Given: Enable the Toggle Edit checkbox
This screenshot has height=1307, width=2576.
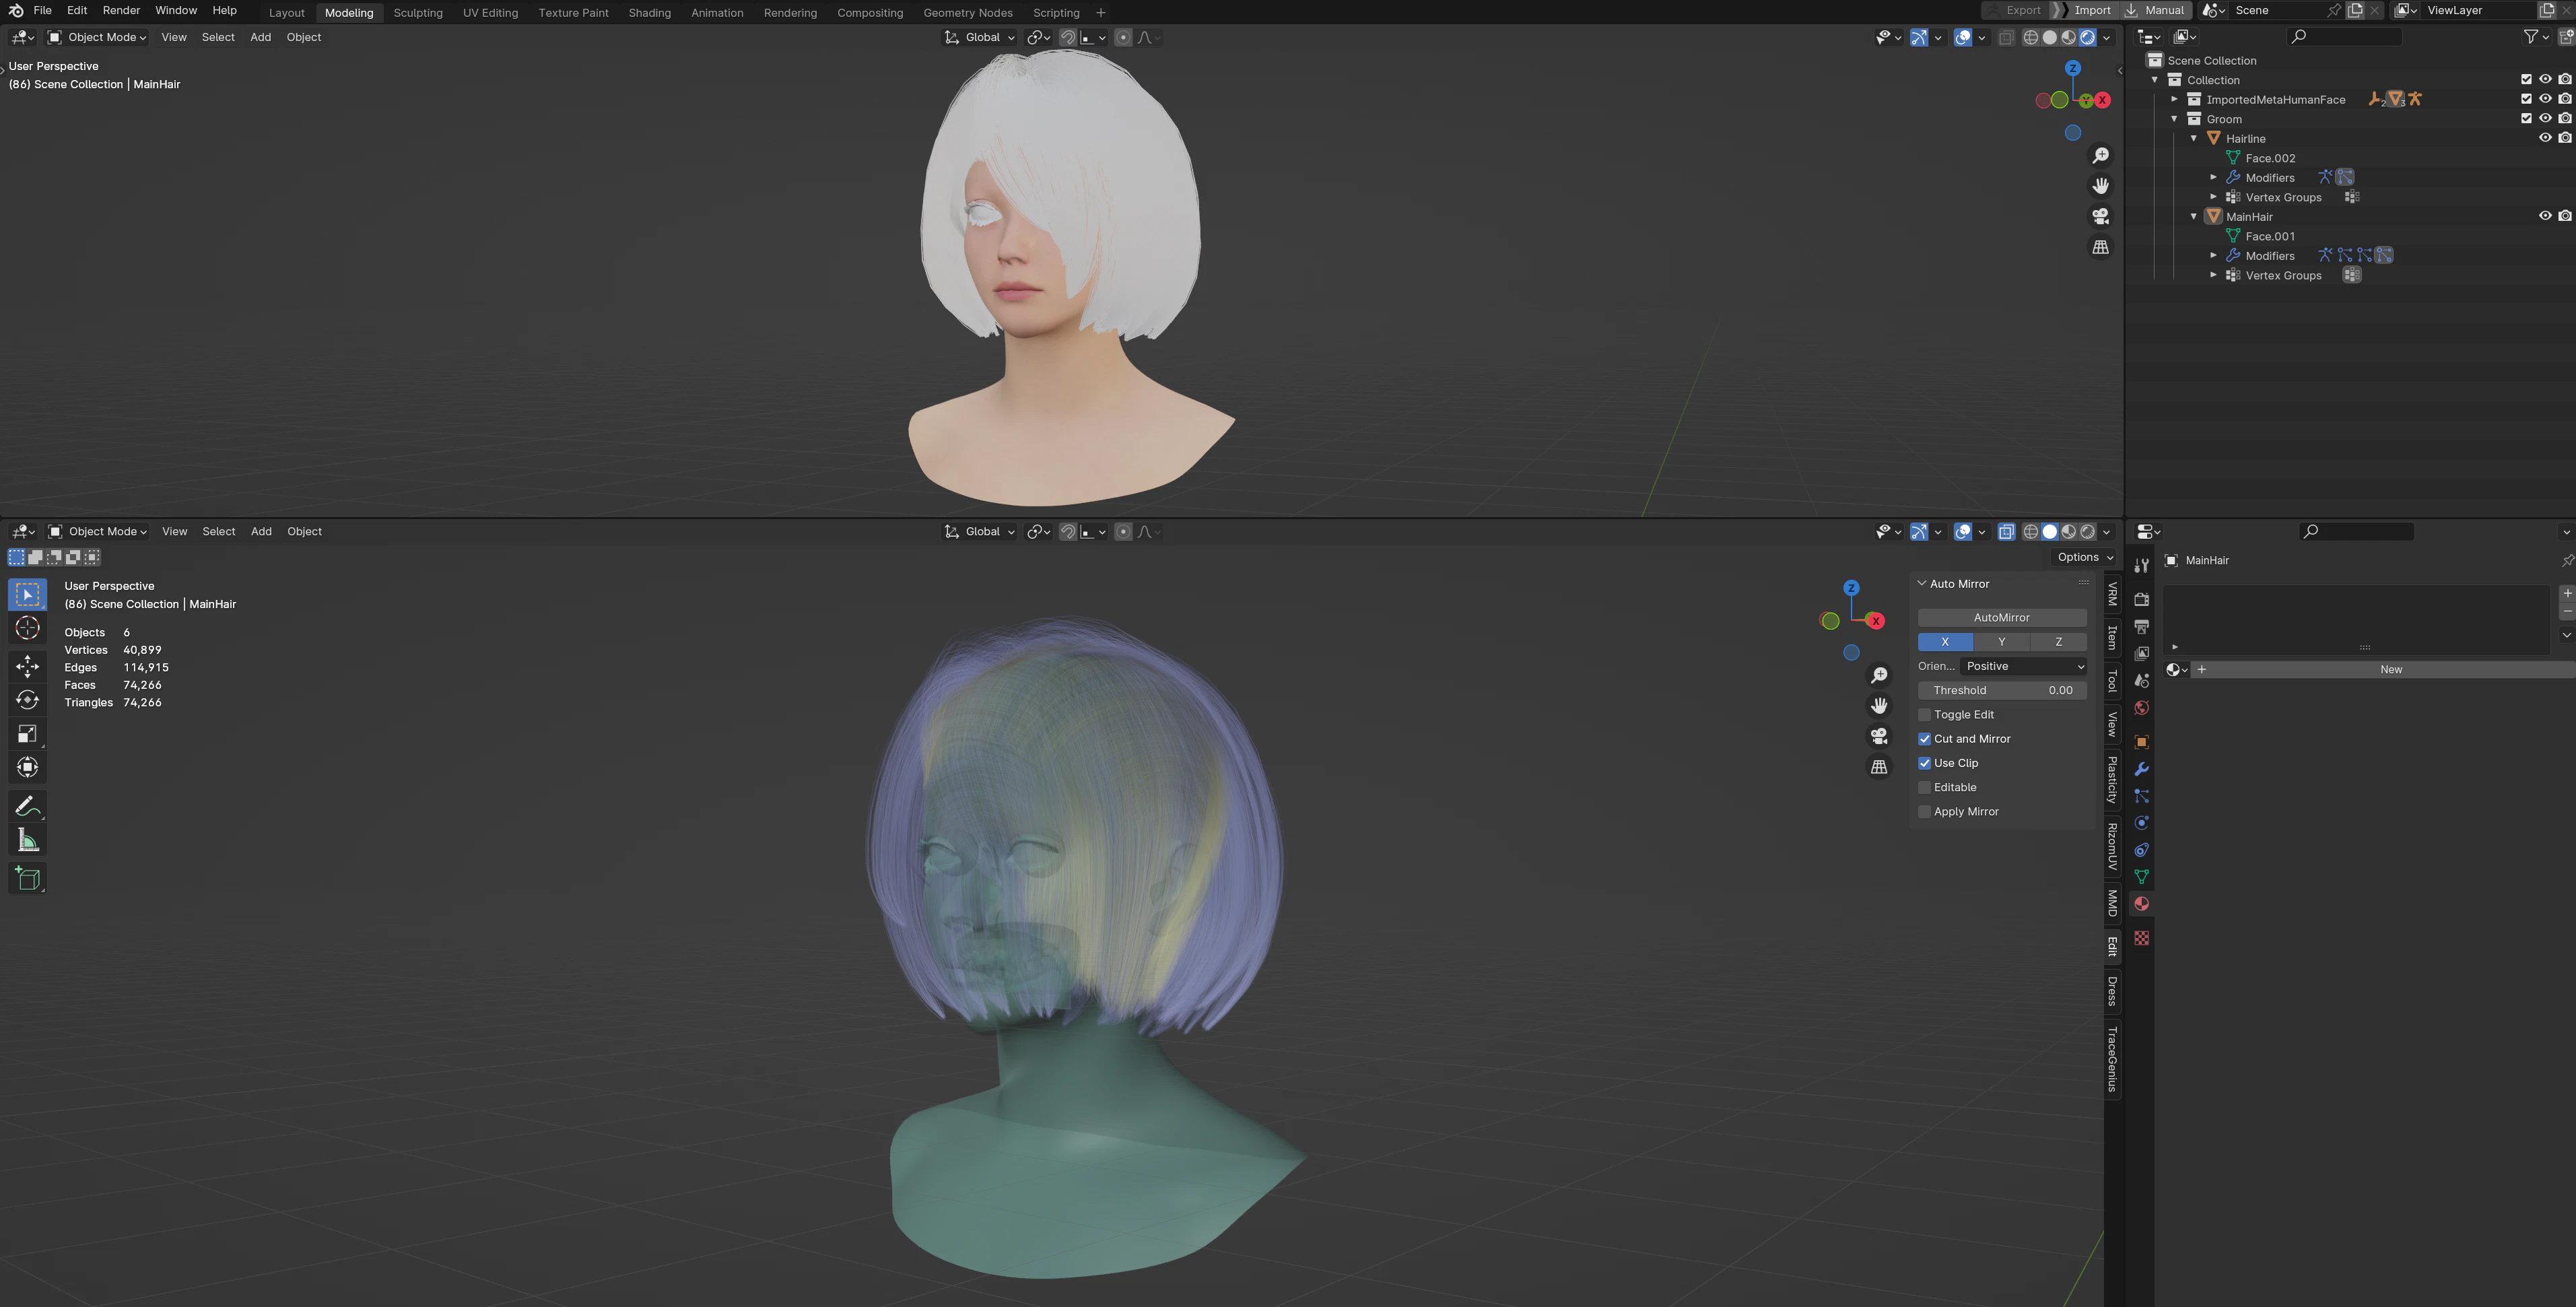Looking at the screenshot, I should [x=1924, y=715].
